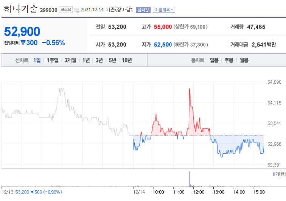
Task: Click the tall volume spike bar
Action: click(x=189, y=179)
